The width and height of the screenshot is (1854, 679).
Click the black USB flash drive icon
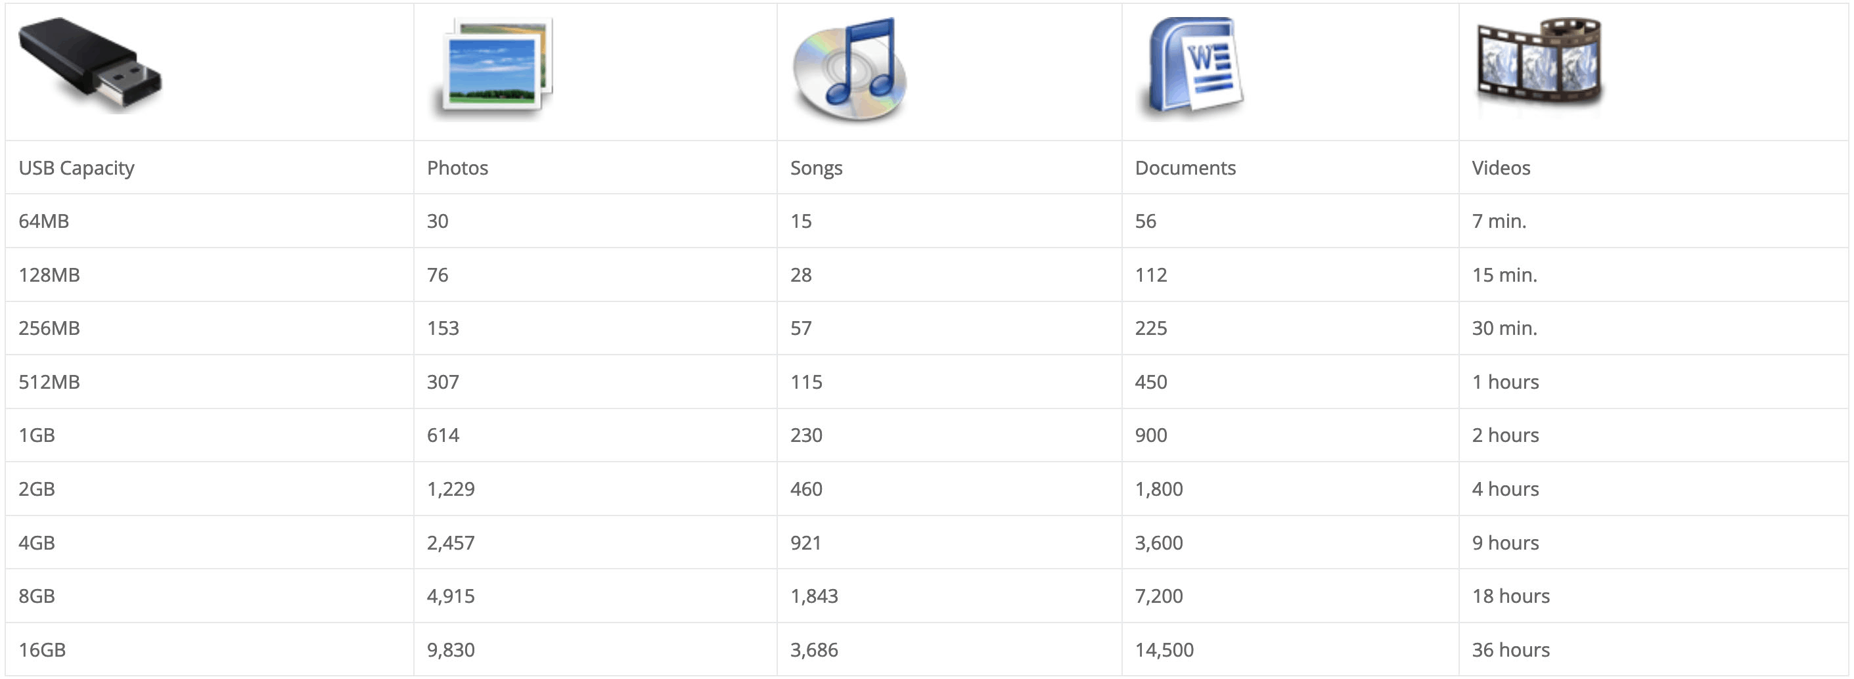91,66
